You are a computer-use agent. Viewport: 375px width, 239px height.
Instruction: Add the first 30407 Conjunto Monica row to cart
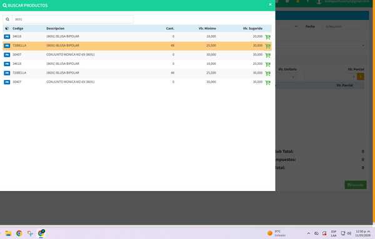point(267,56)
